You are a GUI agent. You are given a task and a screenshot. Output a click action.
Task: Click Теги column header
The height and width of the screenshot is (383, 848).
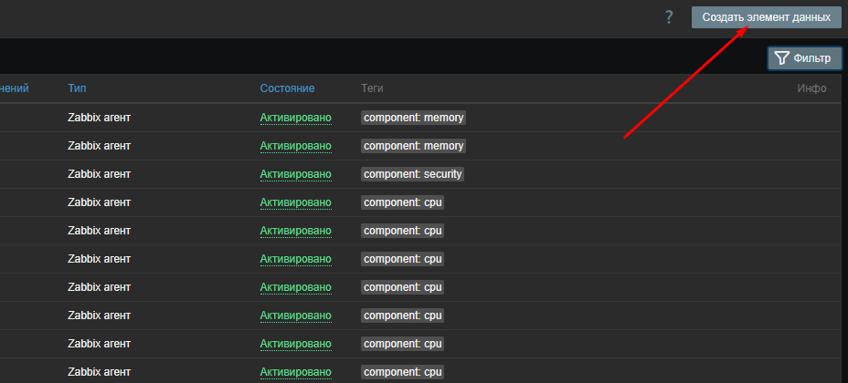(x=372, y=88)
